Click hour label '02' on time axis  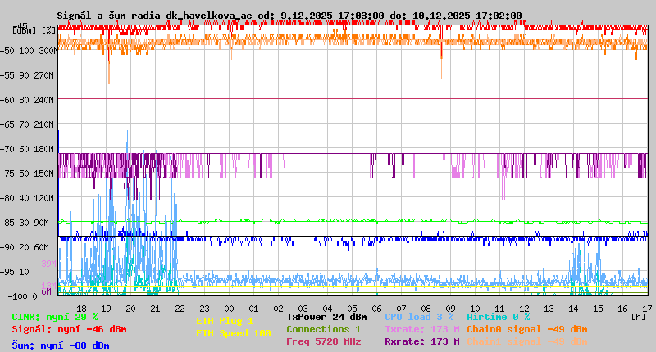tap(278, 309)
